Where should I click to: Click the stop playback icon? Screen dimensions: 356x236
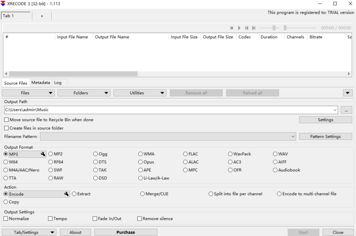tap(232, 28)
